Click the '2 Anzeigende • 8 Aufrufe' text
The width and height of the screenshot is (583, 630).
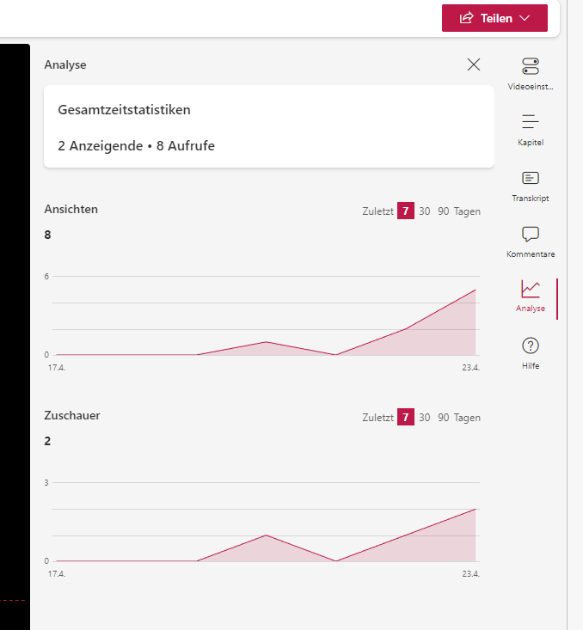137,145
